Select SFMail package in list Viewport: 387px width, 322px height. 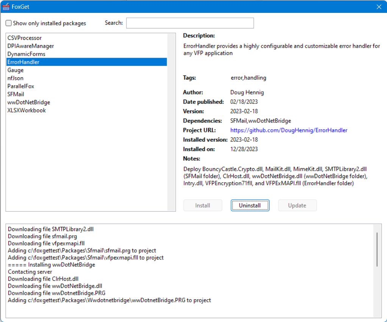tap(86, 94)
